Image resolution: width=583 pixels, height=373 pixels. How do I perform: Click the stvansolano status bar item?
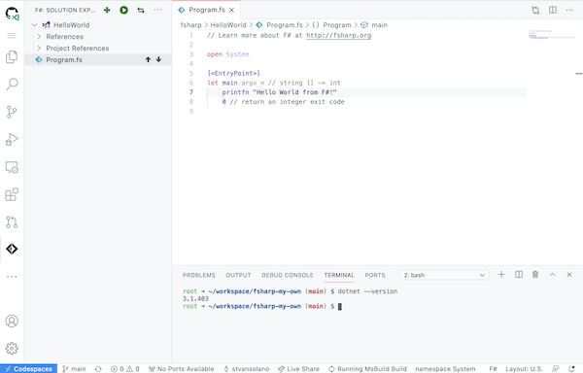pos(246,368)
